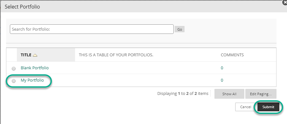
Task: Submit the selected portfolio
Action: pos(268,107)
